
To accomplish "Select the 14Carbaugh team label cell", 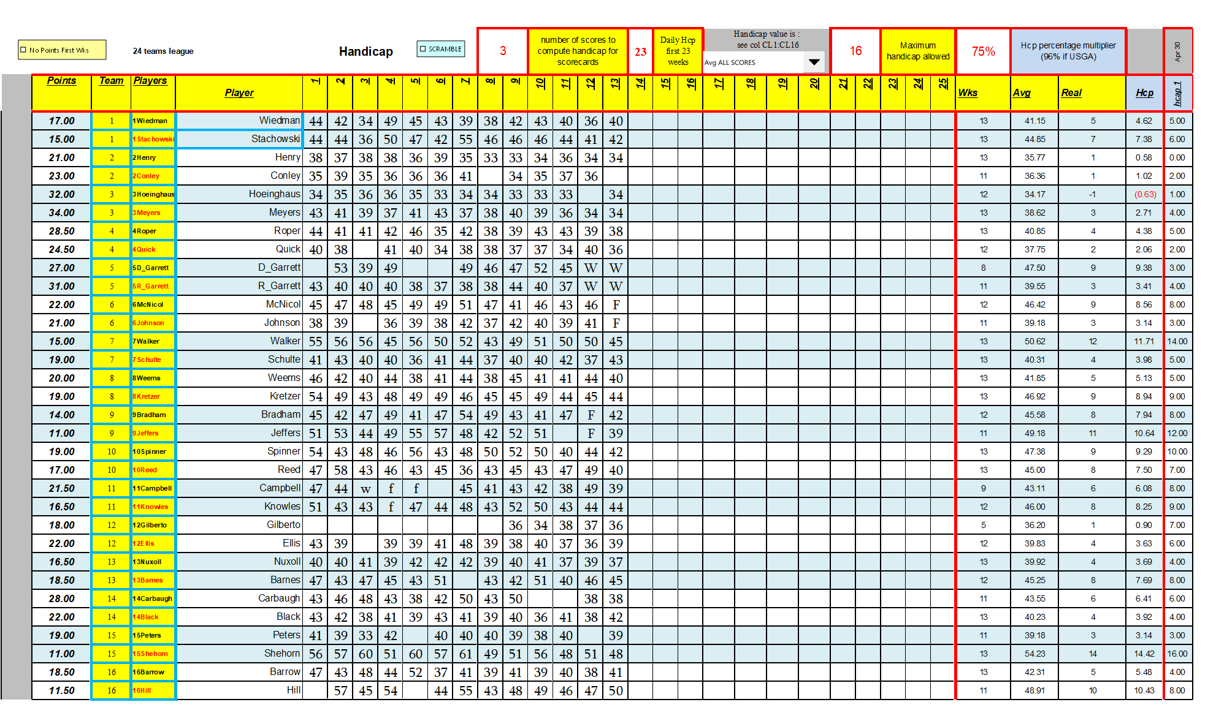I will click(153, 598).
